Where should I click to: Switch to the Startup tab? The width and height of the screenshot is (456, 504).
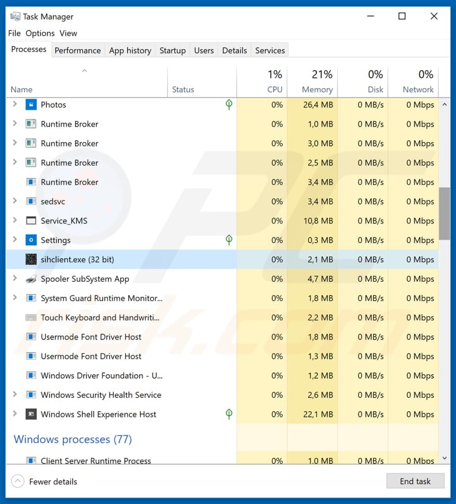pos(173,50)
